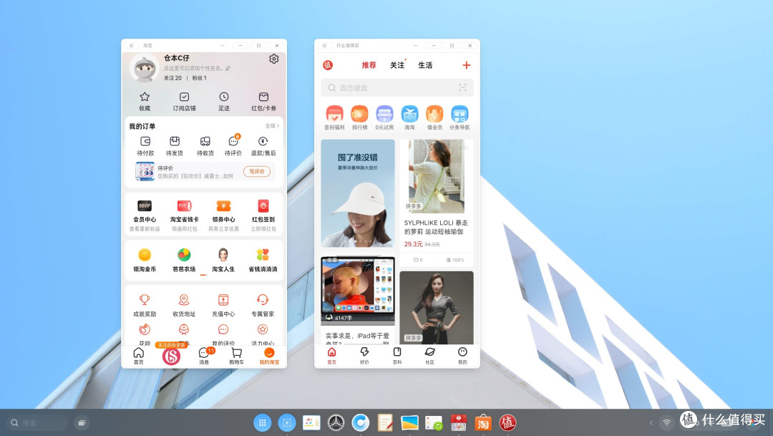The width and height of the screenshot is (773, 436).
Task: Click the scan icon in search bar
Action: [462, 87]
